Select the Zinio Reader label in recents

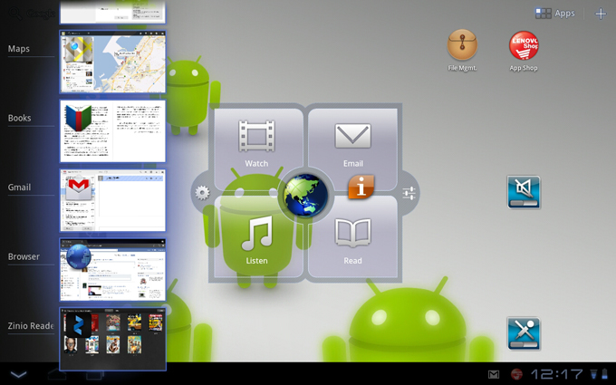pos(31,326)
